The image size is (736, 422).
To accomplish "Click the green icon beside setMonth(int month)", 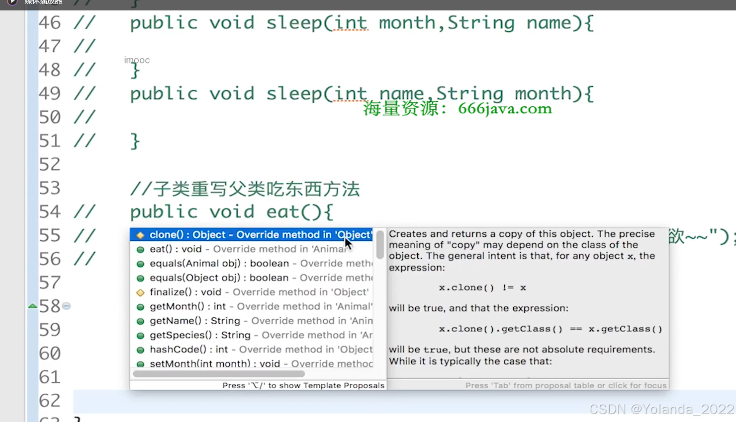I will (140, 364).
